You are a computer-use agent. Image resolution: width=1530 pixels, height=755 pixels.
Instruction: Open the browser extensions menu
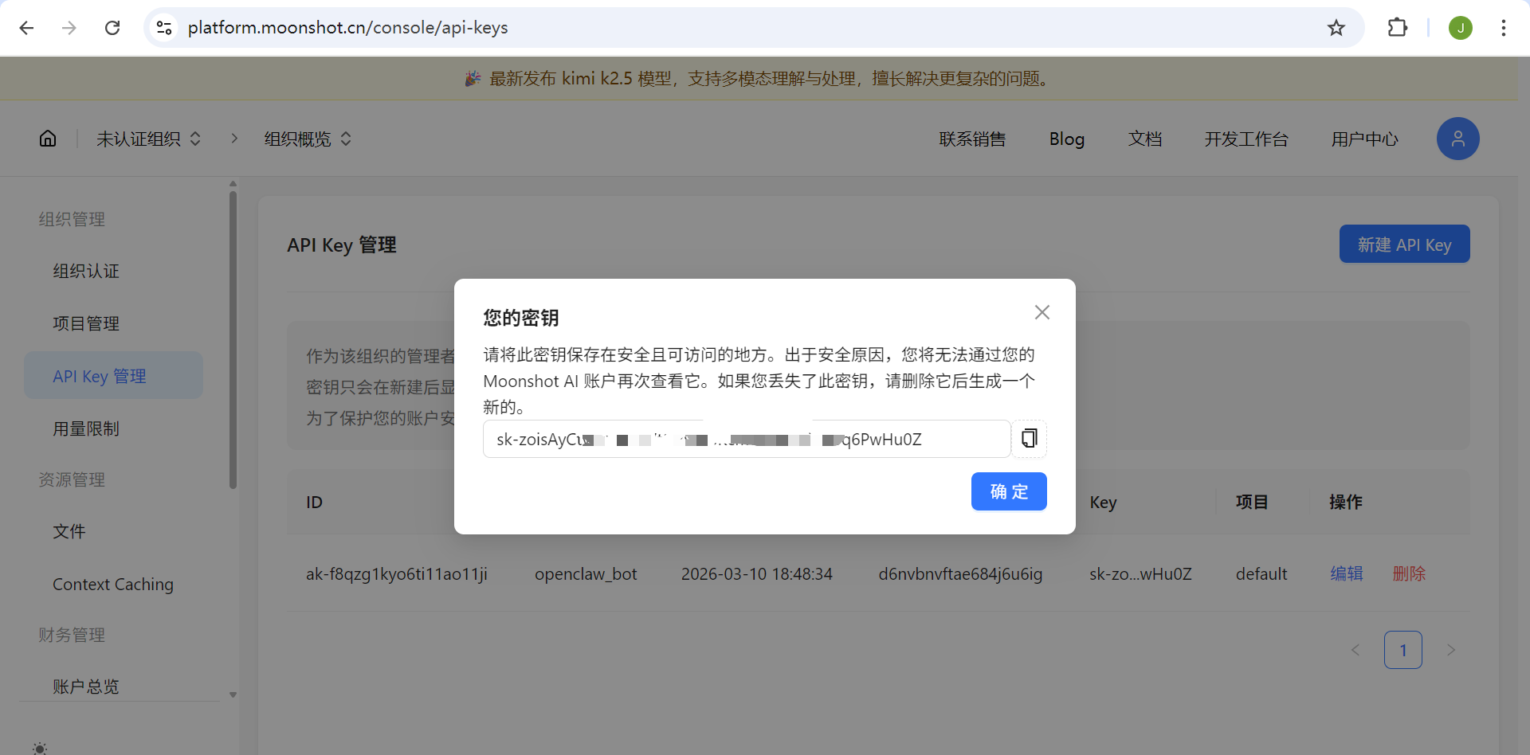[1397, 28]
